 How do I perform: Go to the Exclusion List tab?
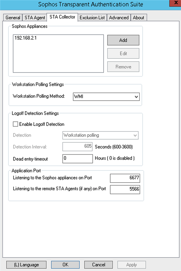tap(92, 18)
